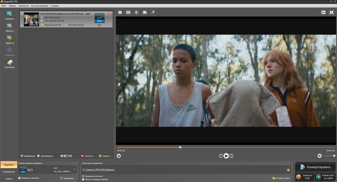The height and width of the screenshot is (182, 337).
Task: Switch the preview to fullscreen mode
Action: click(332, 13)
